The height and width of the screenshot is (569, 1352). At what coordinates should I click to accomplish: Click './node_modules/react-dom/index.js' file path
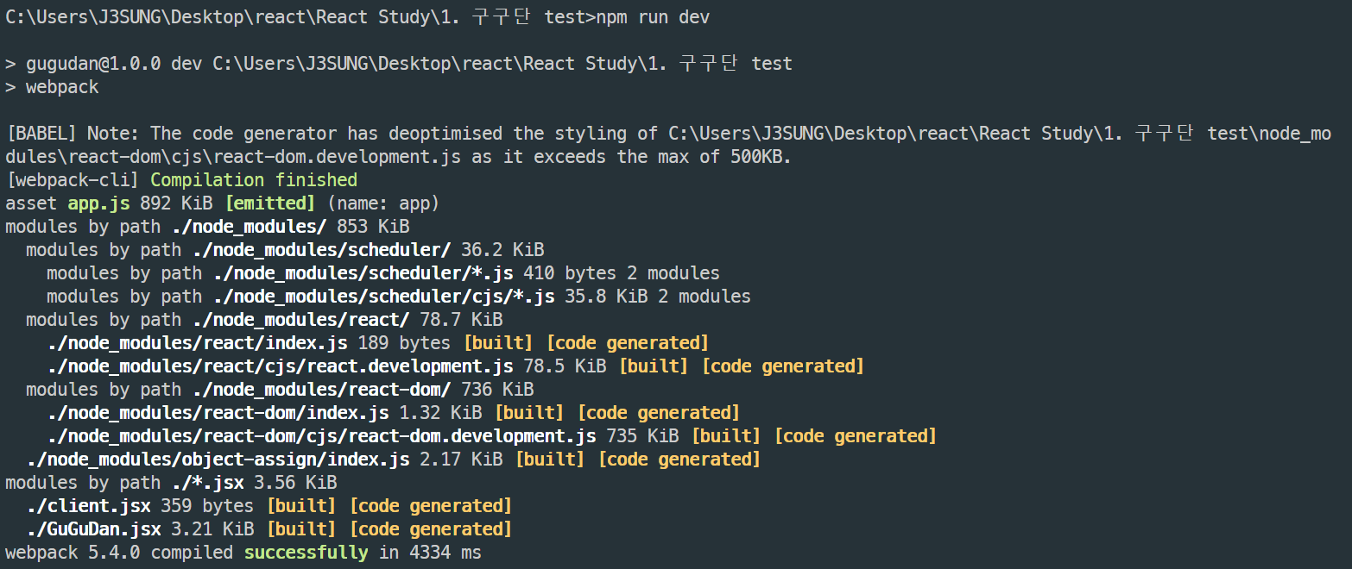pyautogui.click(x=218, y=413)
